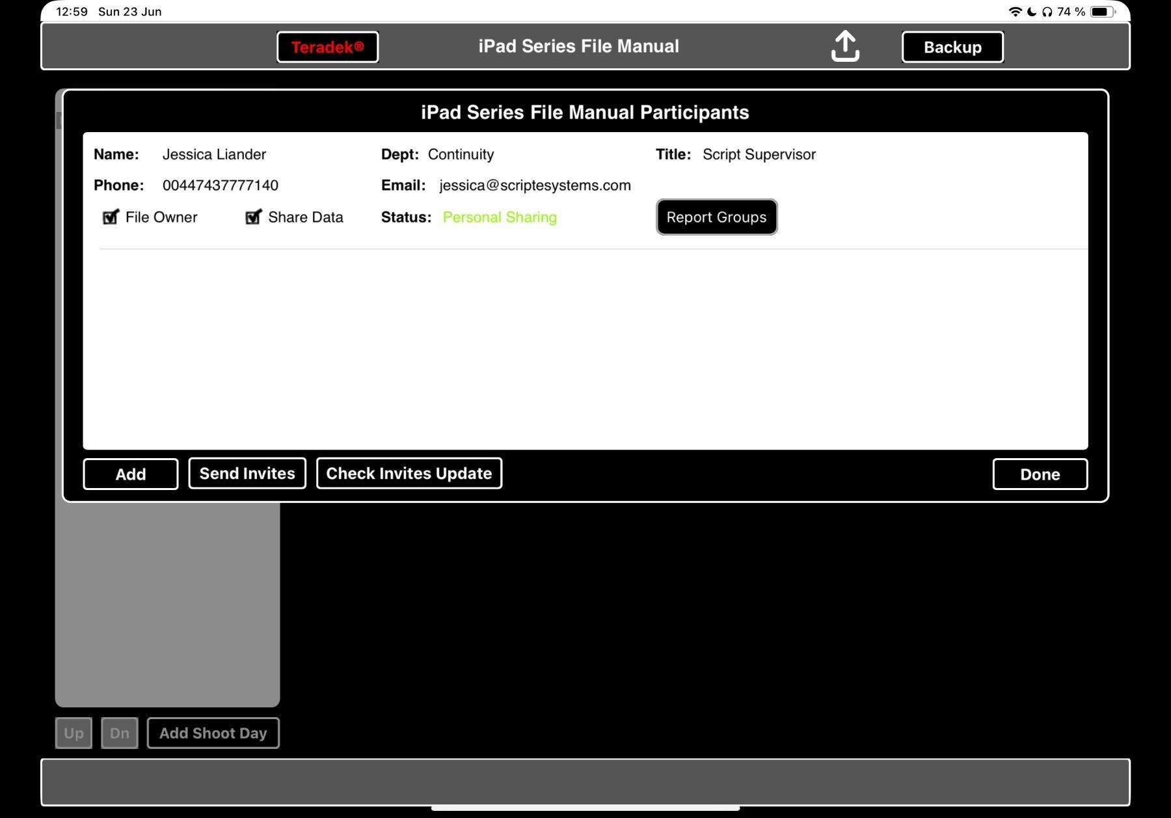The height and width of the screenshot is (818, 1171).
Task: Tap the battery status icon
Action: pos(1103,12)
